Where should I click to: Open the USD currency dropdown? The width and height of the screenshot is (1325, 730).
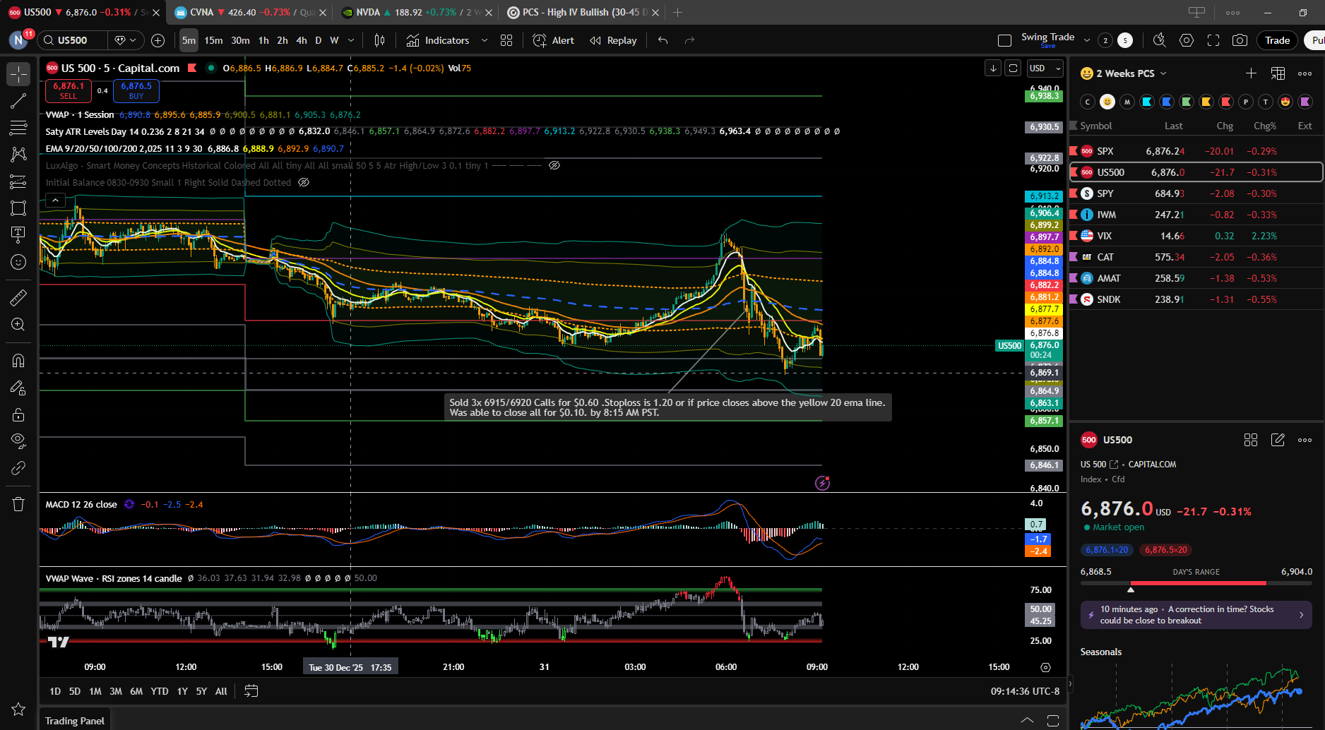coord(1045,68)
